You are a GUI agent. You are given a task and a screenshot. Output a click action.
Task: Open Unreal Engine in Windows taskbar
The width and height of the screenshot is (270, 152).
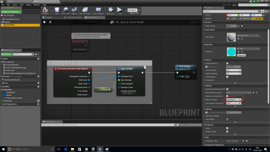click(x=100, y=149)
